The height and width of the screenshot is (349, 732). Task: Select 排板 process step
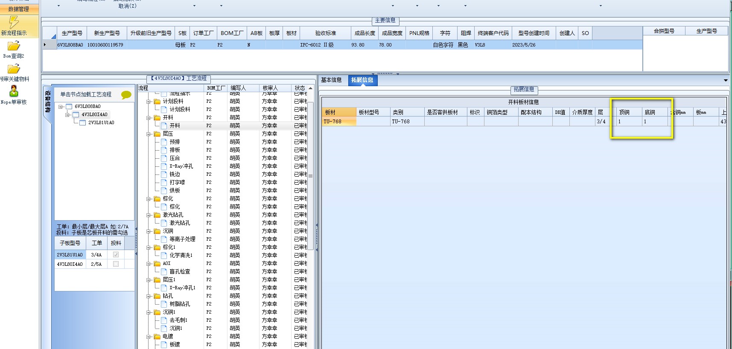click(175, 150)
